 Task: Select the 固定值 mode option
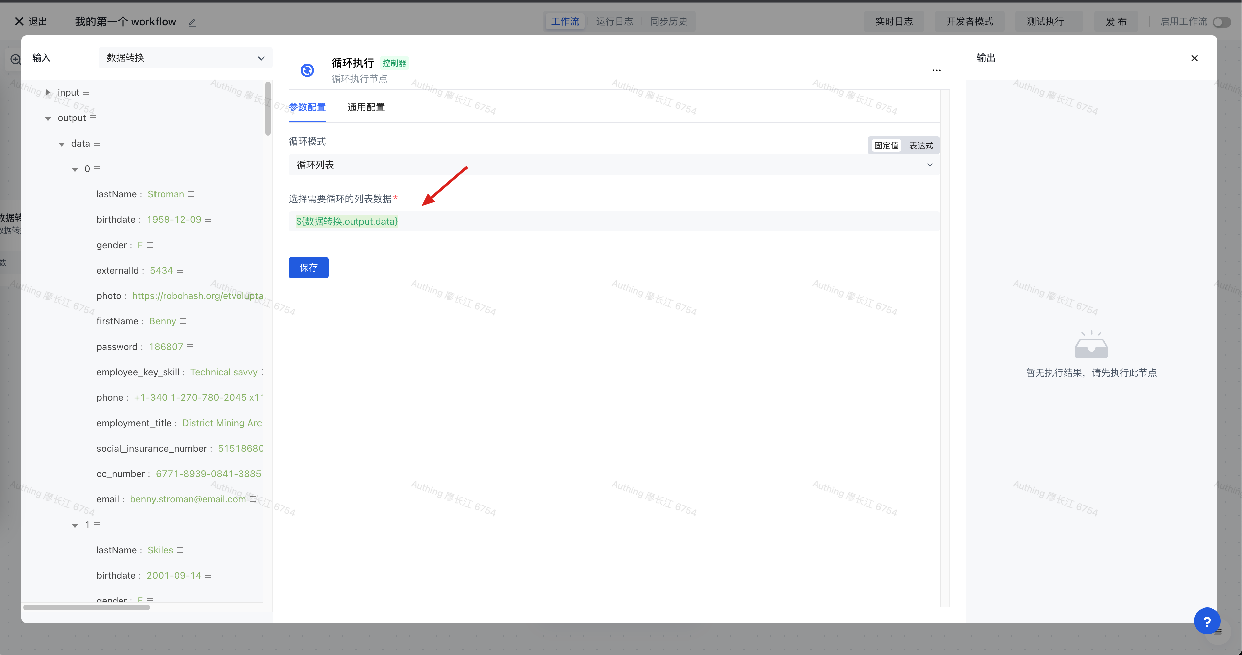click(886, 146)
